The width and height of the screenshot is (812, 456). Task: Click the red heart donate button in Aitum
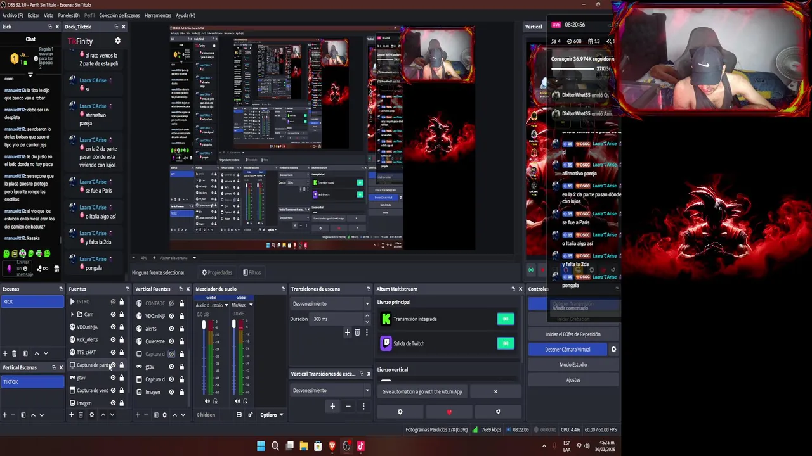[449, 412]
